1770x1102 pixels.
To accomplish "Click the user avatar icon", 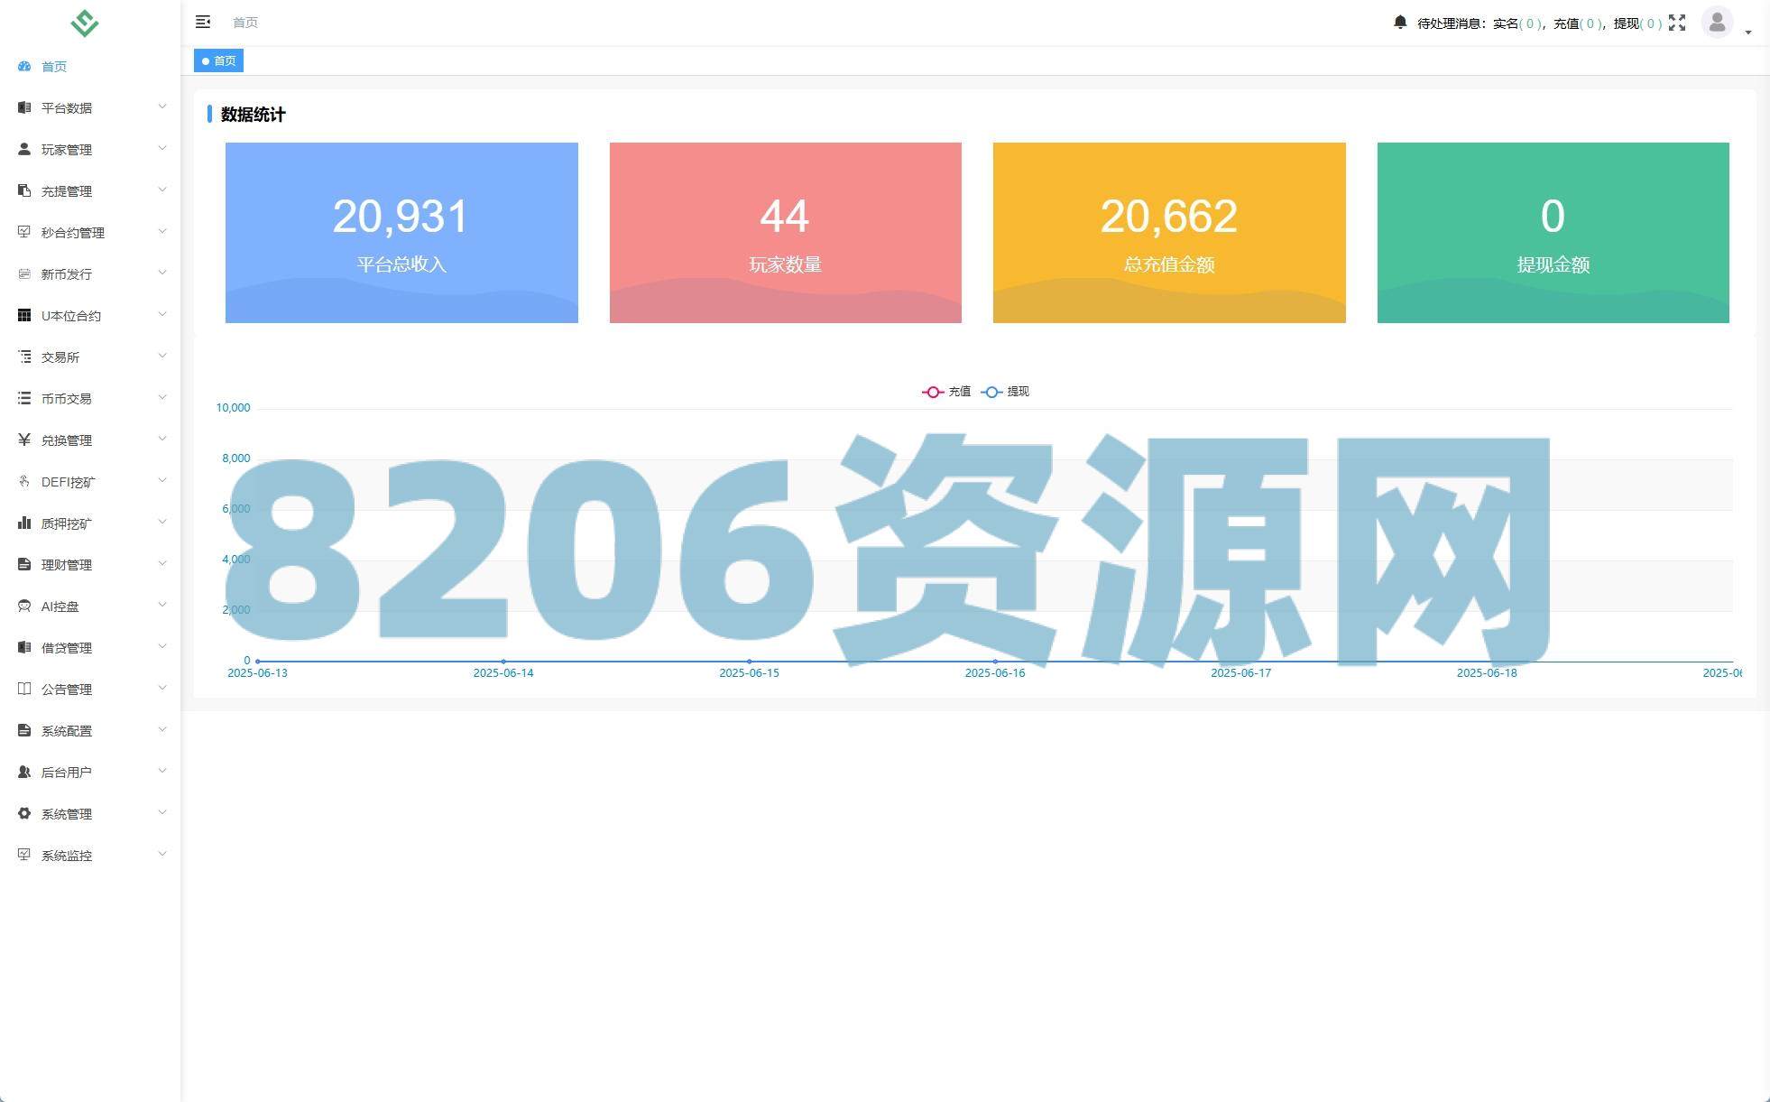I will point(1717,23).
